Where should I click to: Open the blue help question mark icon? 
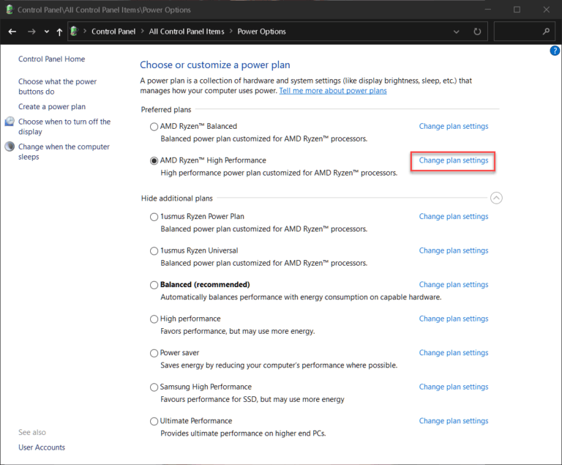pyautogui.click(x=555, y=51)
